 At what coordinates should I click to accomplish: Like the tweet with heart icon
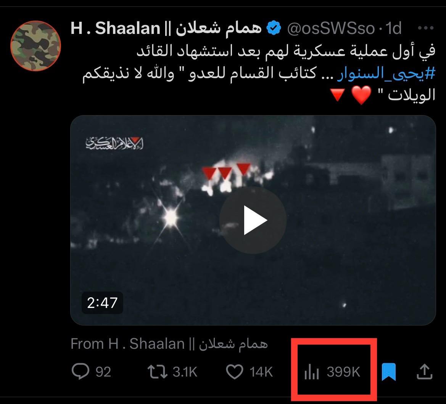[234, 372]
